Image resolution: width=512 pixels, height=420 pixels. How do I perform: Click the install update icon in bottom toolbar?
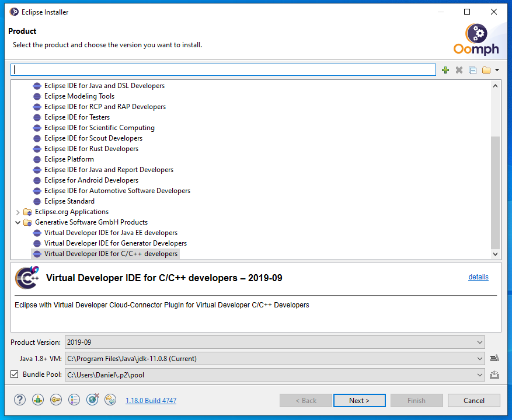(38, 400)
